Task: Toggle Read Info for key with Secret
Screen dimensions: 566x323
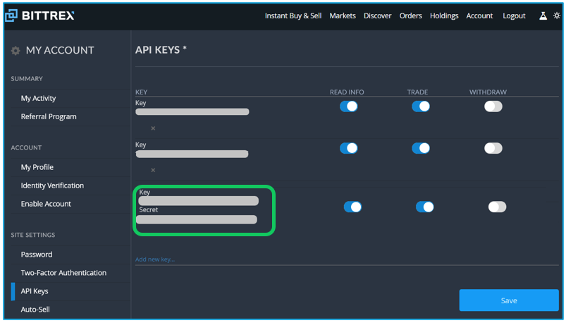Action: (x=352, y=207)
